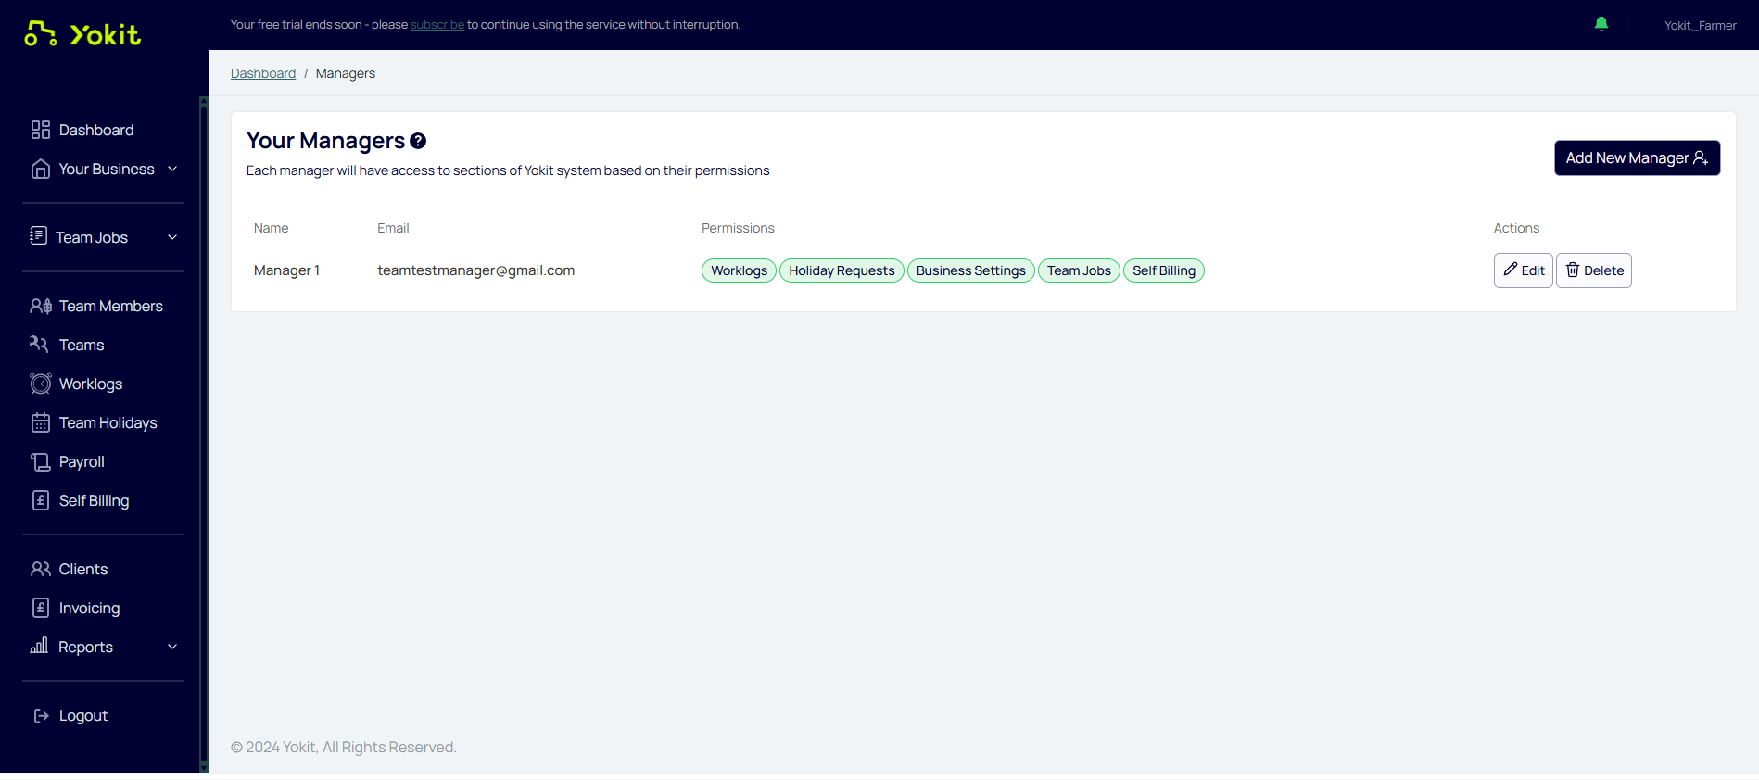Click the Email column header

[x=393, y=228]
